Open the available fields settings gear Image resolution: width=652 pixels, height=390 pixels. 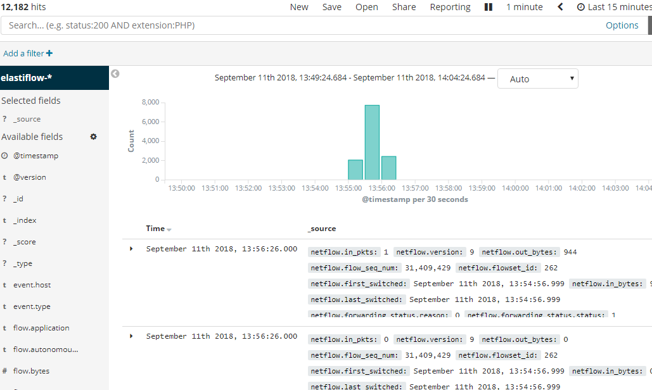click(x=94, y=137)
